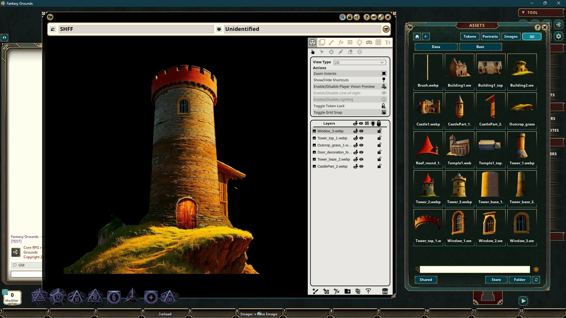Image resolution: width=566 pixels, height=318 pixels.
Task: Select the Tower_2.webp asset thumbnail
Action: pyautogui.click(x=428, y=184)
